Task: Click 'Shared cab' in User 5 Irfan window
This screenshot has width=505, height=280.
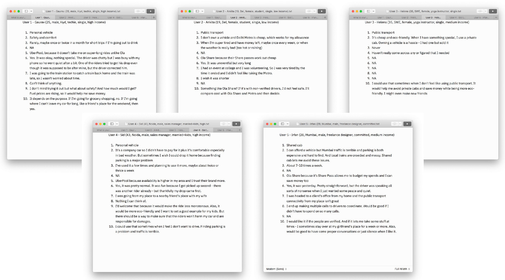Action: click(294, 145)
